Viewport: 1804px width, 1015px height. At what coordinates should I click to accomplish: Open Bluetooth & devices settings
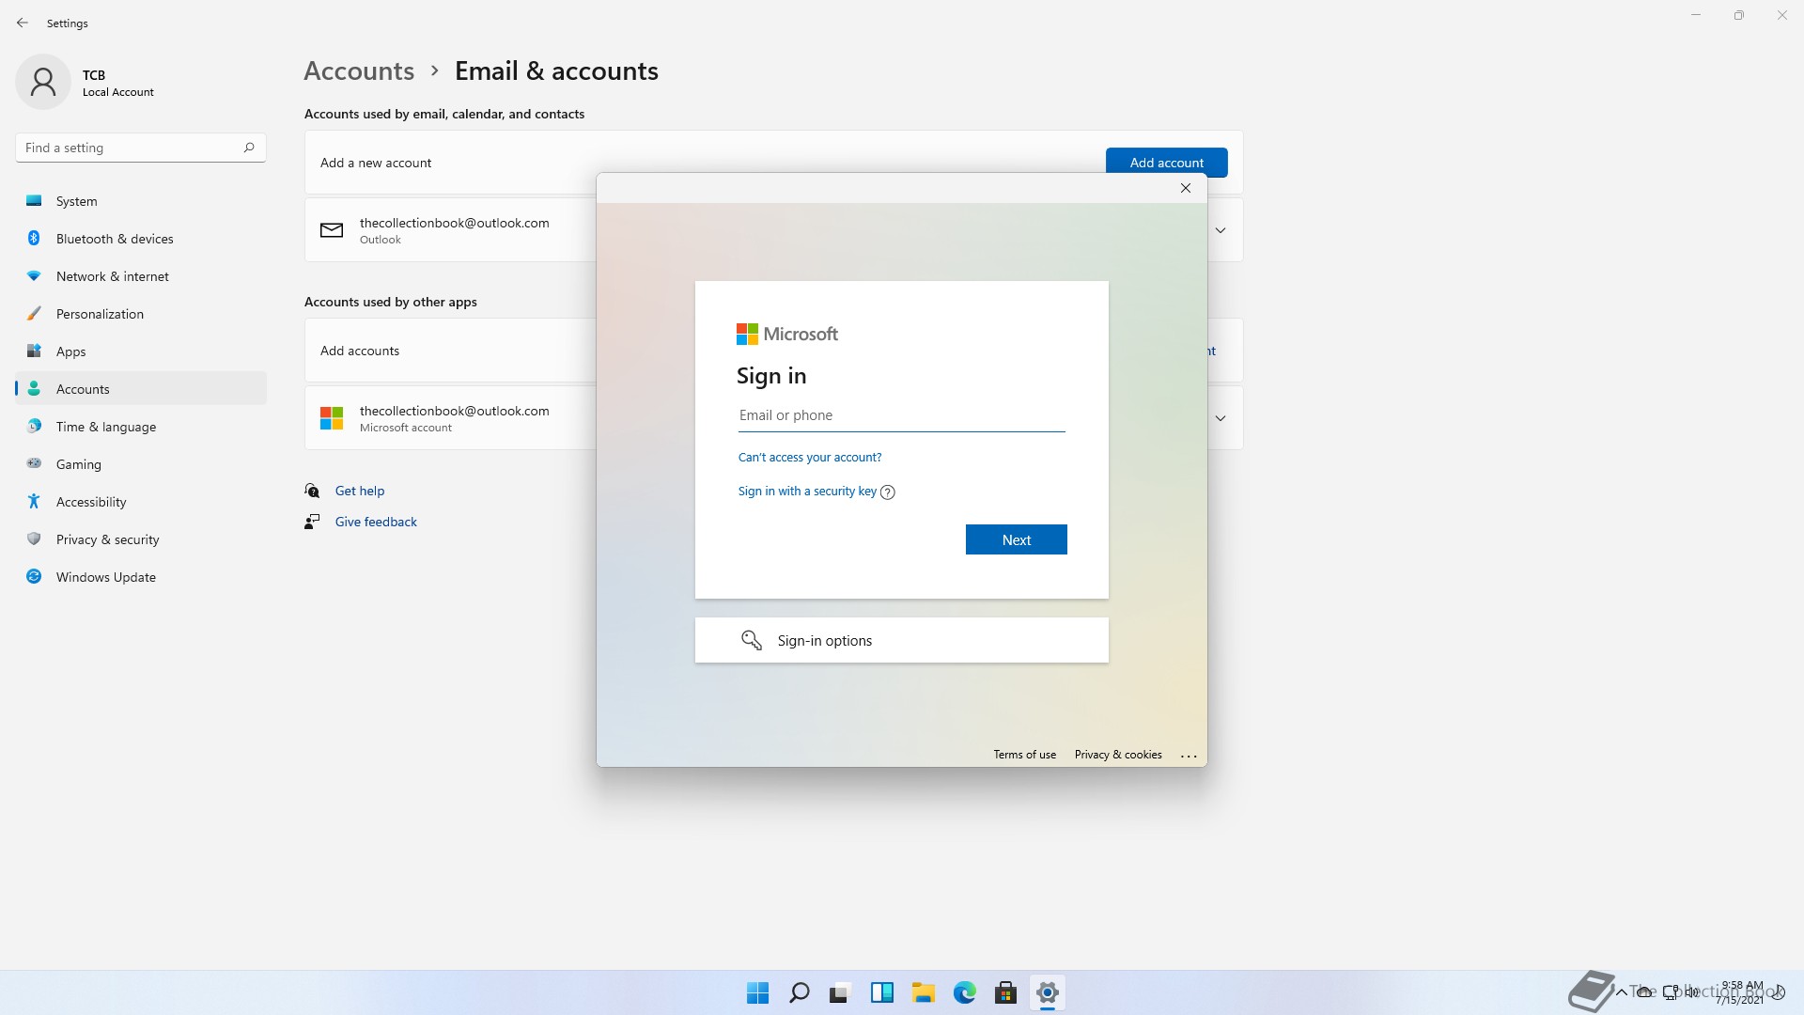[141, 239]
